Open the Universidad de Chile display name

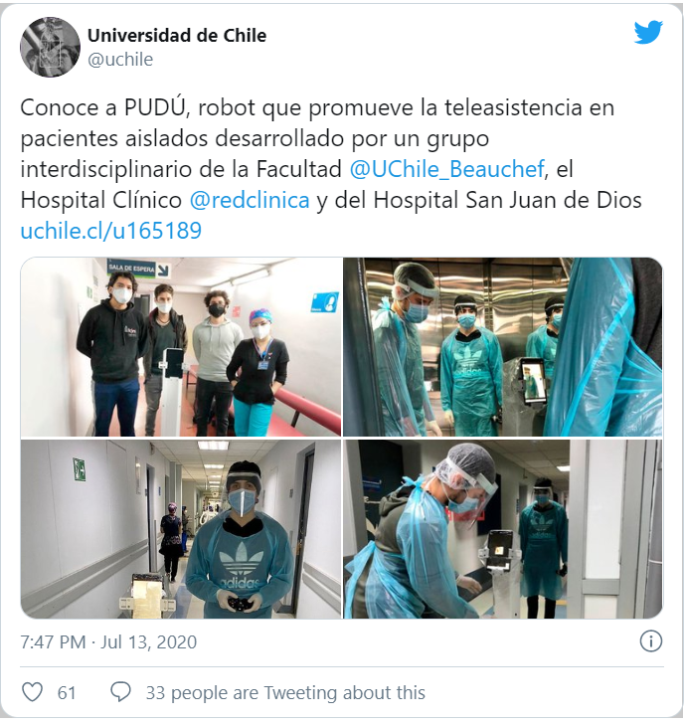(177, 36)
